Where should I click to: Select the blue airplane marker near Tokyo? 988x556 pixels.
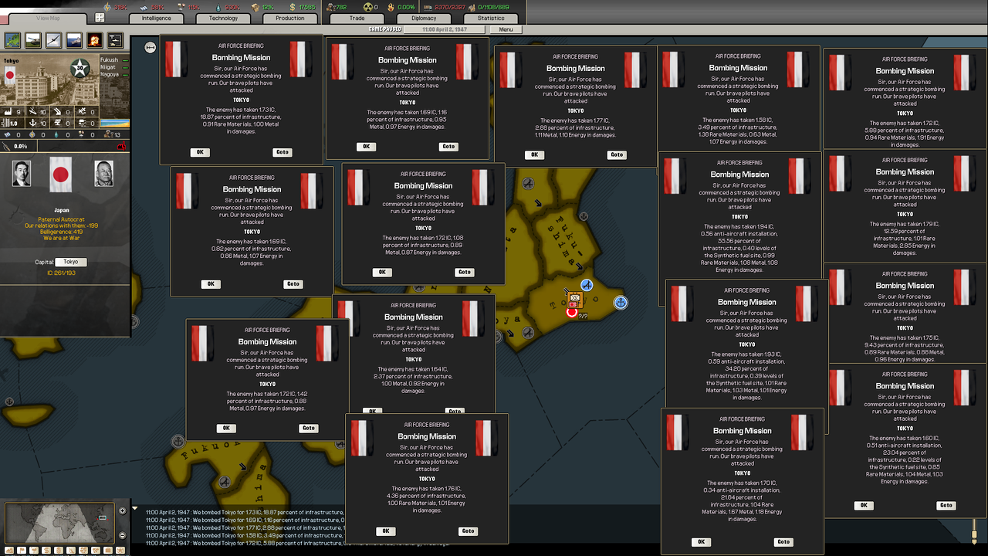pos(587,286)
